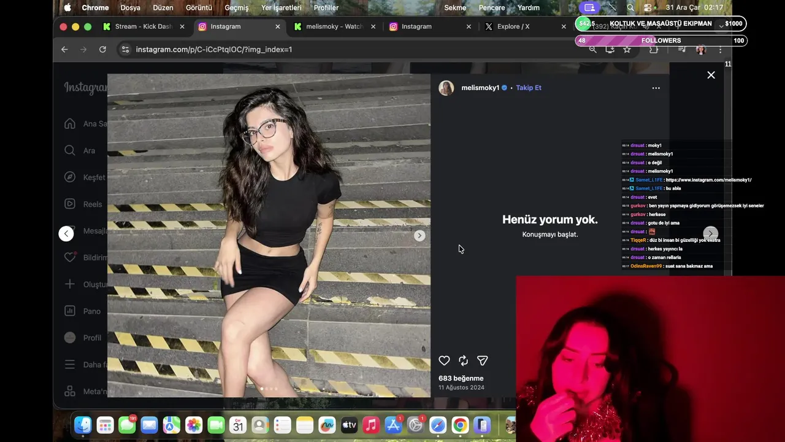Click the streamer webcam overlay
The image size is (785, 442).
point(650,359)
